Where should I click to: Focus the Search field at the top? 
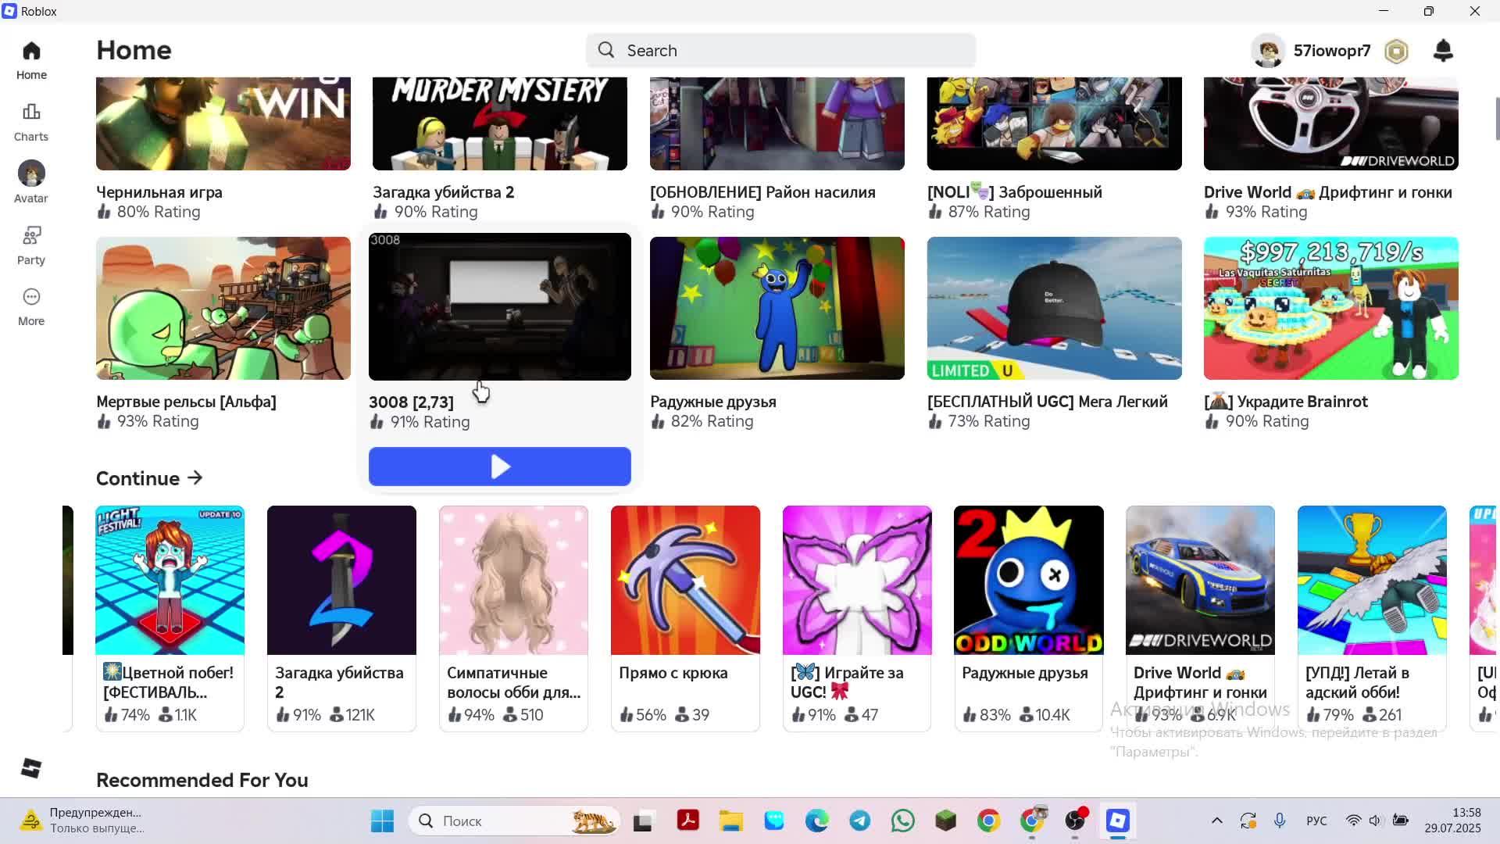pos(781,51)
